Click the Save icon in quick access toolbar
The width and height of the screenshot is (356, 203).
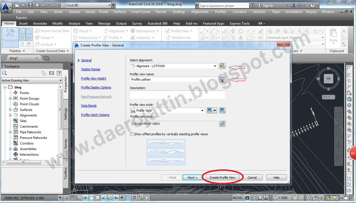point(30,5)
